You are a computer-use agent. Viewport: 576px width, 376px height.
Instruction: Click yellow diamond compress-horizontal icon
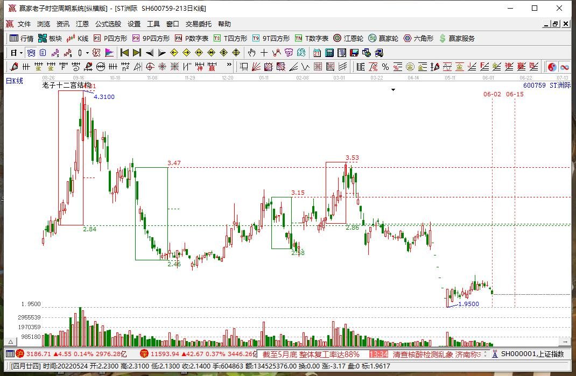[211, 53]
